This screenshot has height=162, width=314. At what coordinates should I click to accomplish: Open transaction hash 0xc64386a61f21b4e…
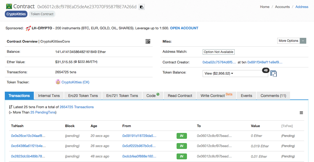click(x=28, y=146)
